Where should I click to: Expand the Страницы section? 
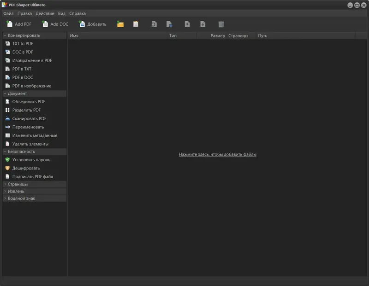(18, 184)
